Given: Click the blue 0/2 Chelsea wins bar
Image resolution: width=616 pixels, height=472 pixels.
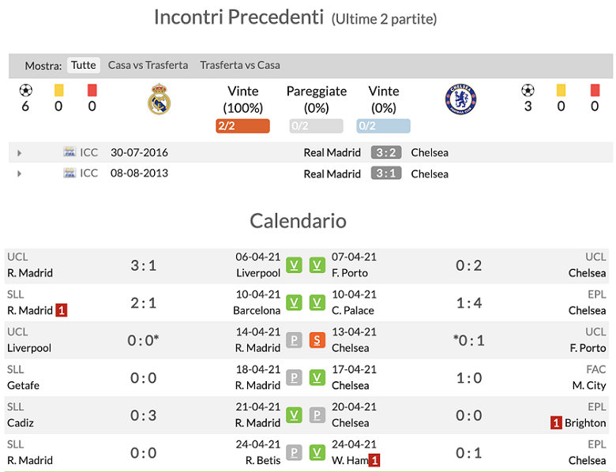Looking at the screenshot, I should click(x=383, y=125).
